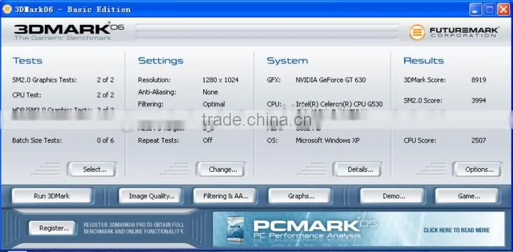Click the NVIDIA GeForce GT 630 text

331,80
